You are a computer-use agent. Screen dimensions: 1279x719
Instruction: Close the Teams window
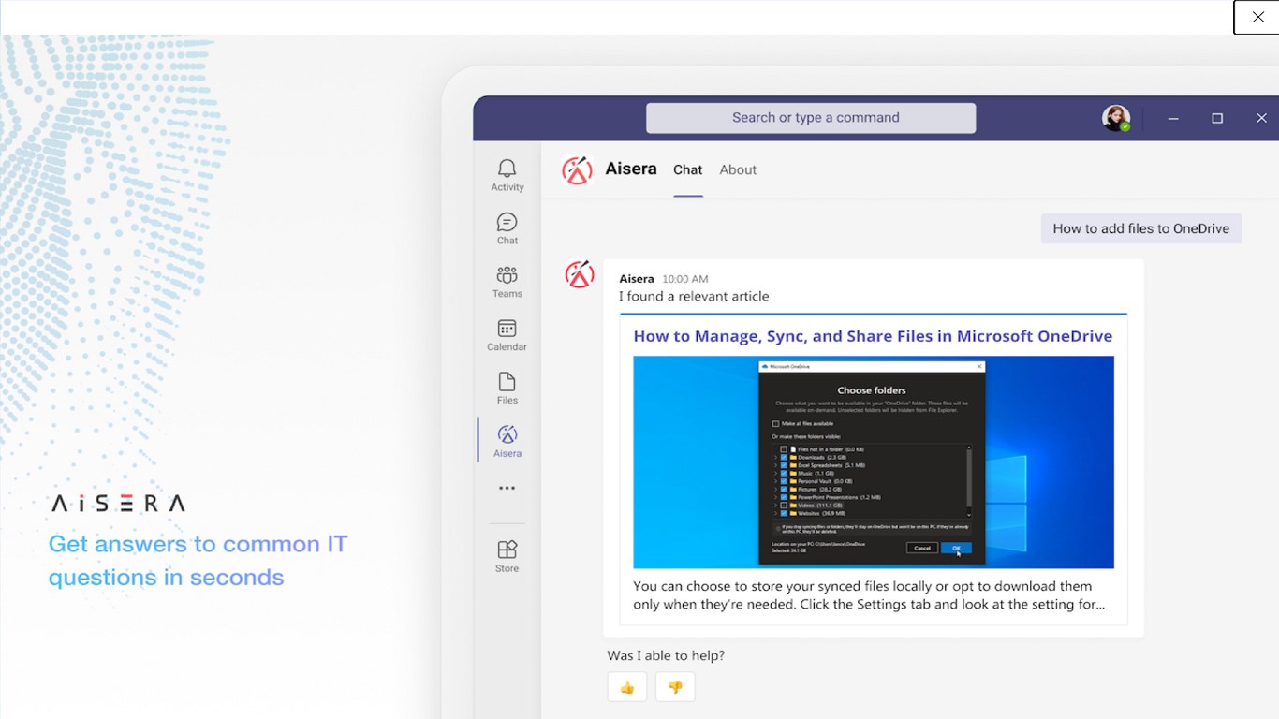click(1261, 118)
